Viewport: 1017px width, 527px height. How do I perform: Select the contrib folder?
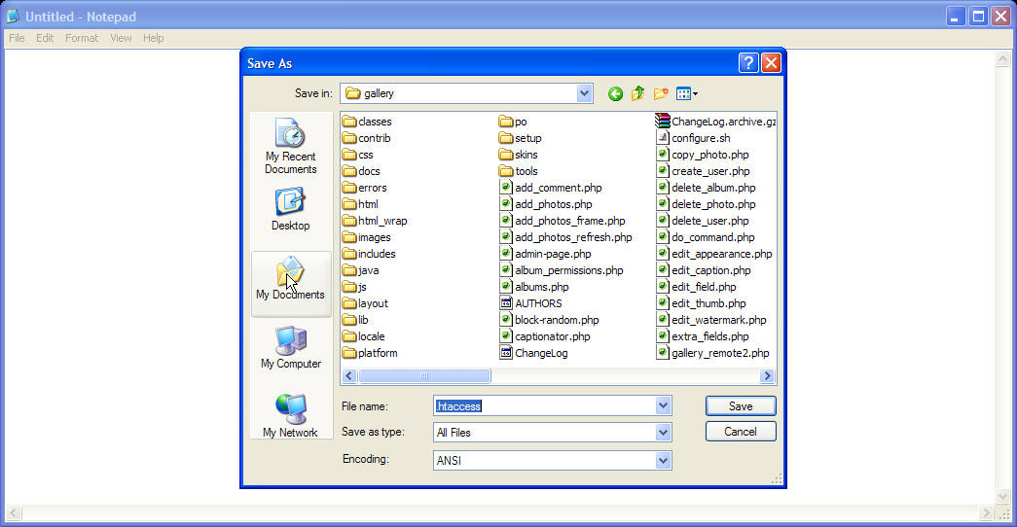click(x=367, y=138)
